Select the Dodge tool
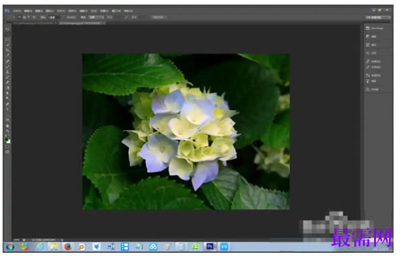Image resolution: width=404 pixels, height=258 pixels. pyautogui.click(x=7, y=98)
